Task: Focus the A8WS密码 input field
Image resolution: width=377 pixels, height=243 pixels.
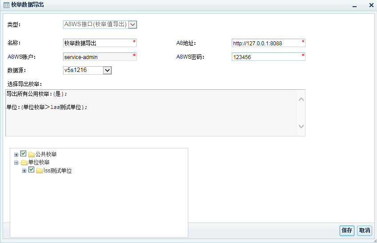Action: point(269,57)
